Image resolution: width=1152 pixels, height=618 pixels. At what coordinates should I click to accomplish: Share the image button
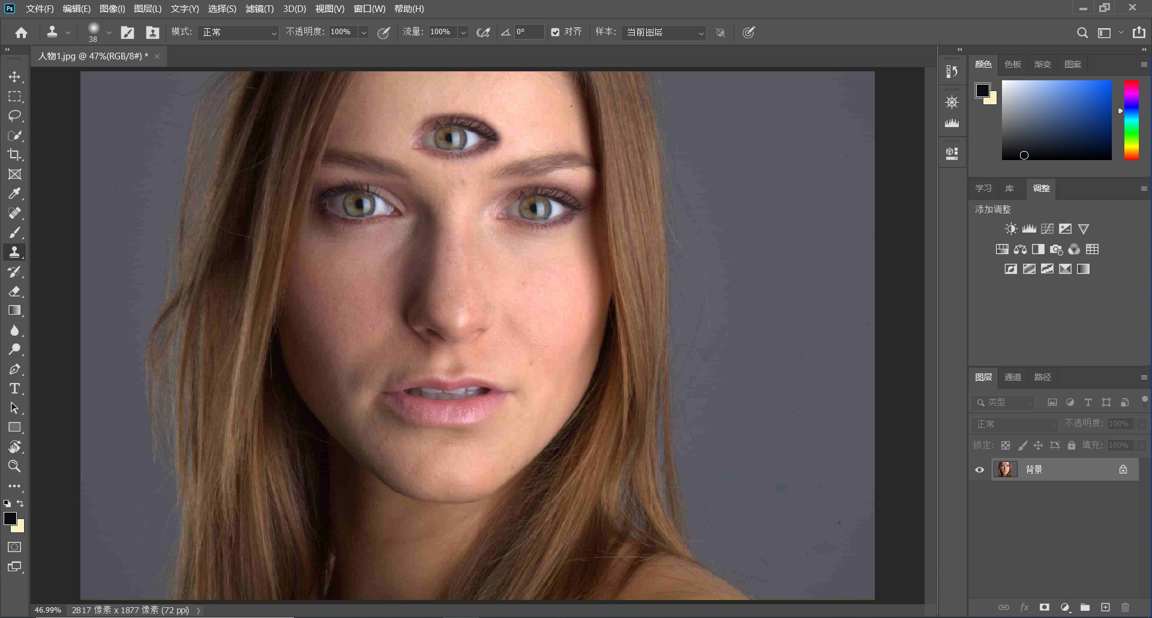point(1139,32)
